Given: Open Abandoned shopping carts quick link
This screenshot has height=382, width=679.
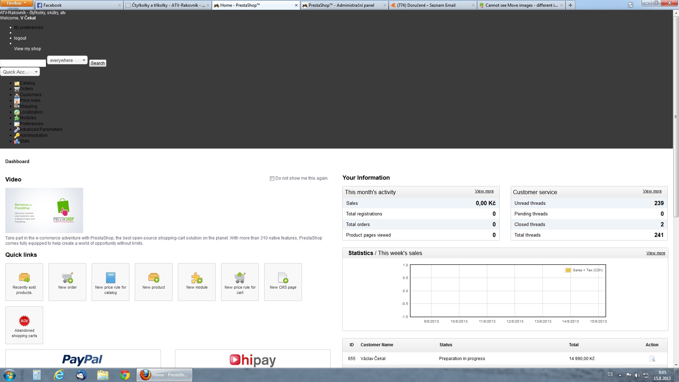Looking at the screenshot, I should coord(24,325).
